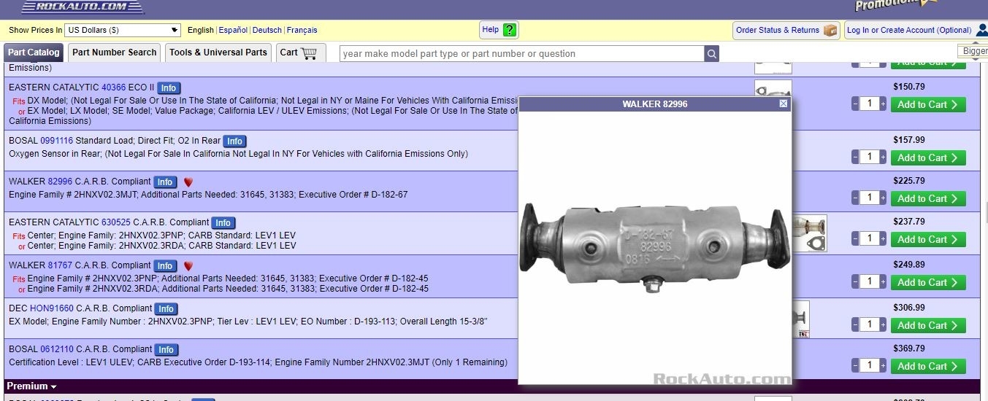Add the $157.99 Bosal to cart
The height and width of the screenshot is (401, 988).
(x=928, y=157)
